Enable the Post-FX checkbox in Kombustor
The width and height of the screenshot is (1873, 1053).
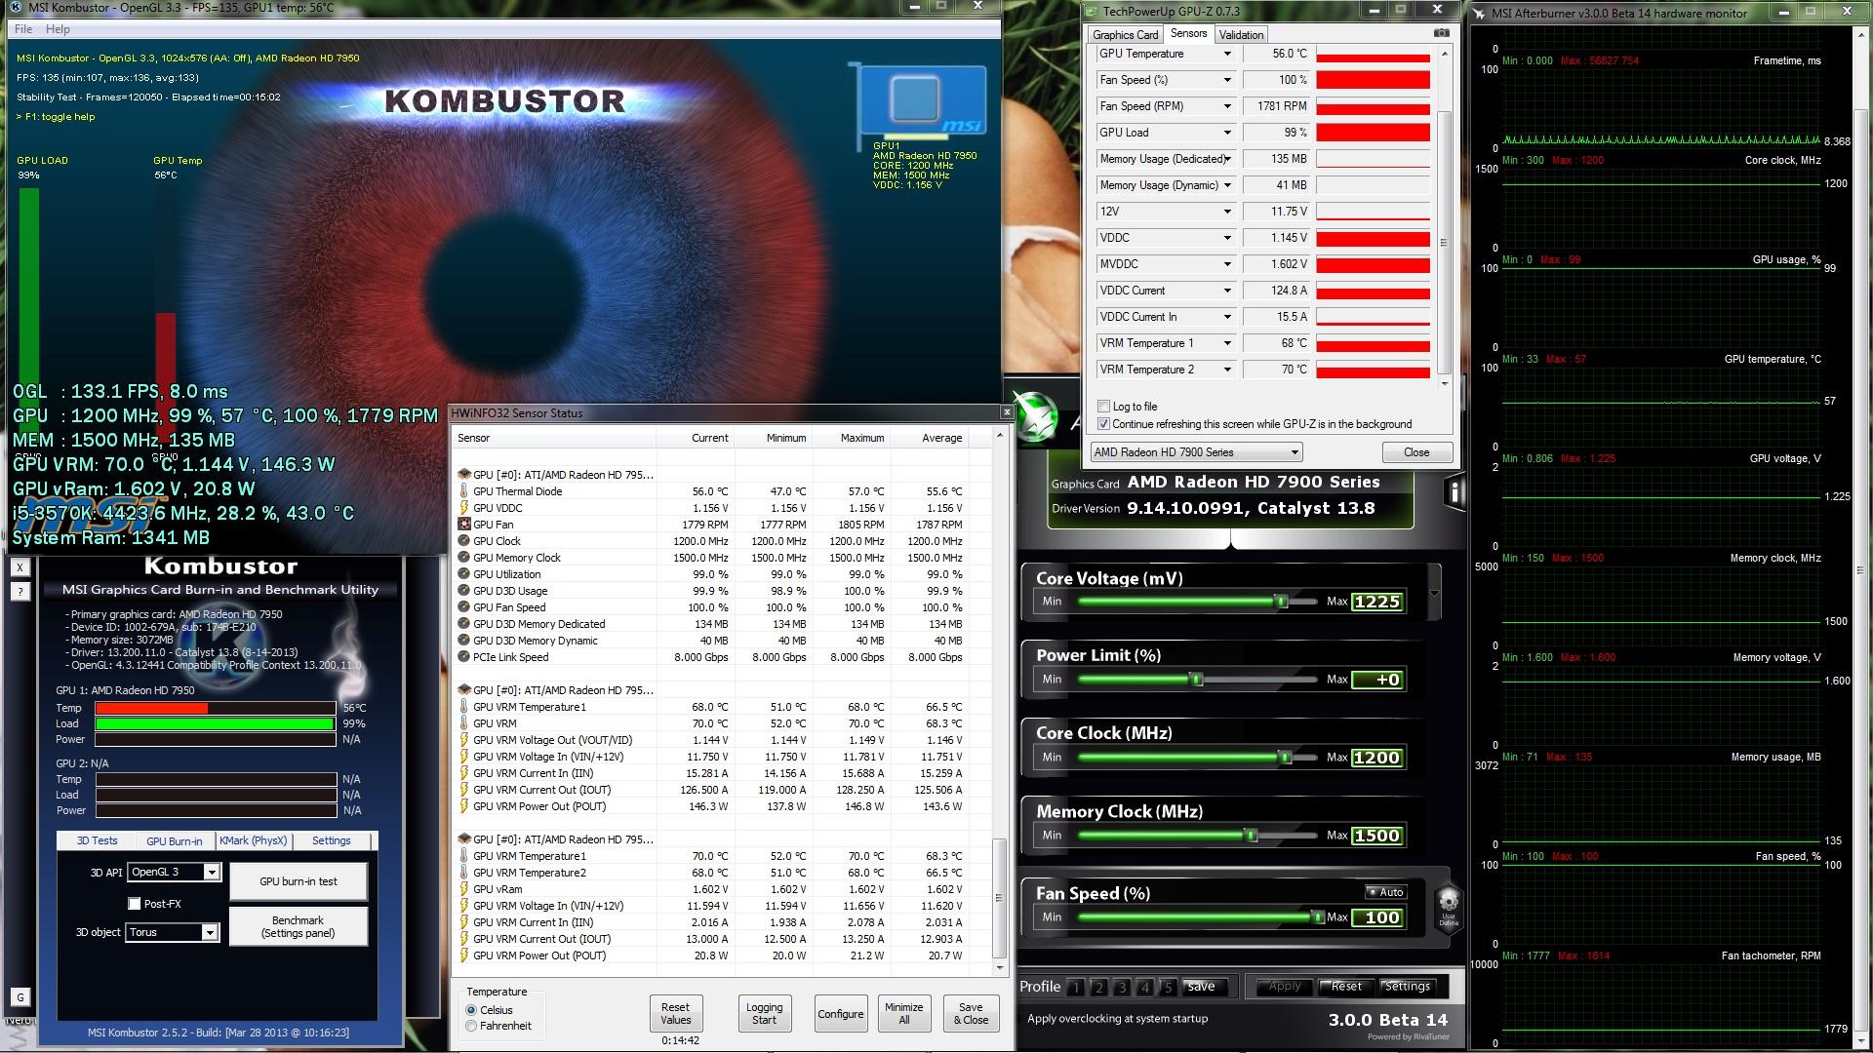point(135,904)
